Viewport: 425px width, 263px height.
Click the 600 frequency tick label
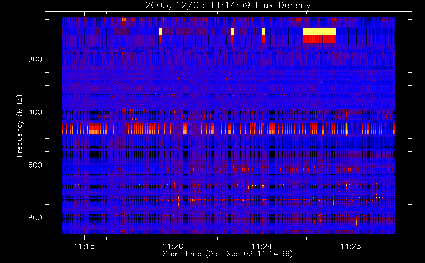coord(35,165)
